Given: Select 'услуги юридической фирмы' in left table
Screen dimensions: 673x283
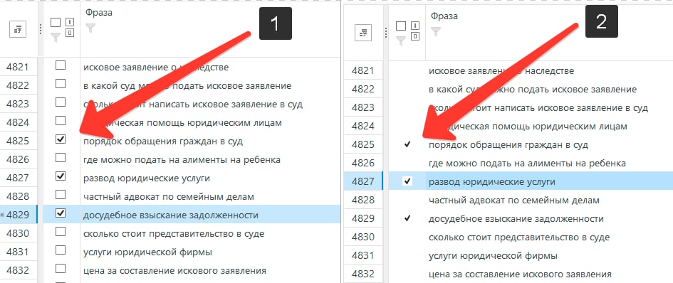Looking at the screenshot, I should (147, 252).
